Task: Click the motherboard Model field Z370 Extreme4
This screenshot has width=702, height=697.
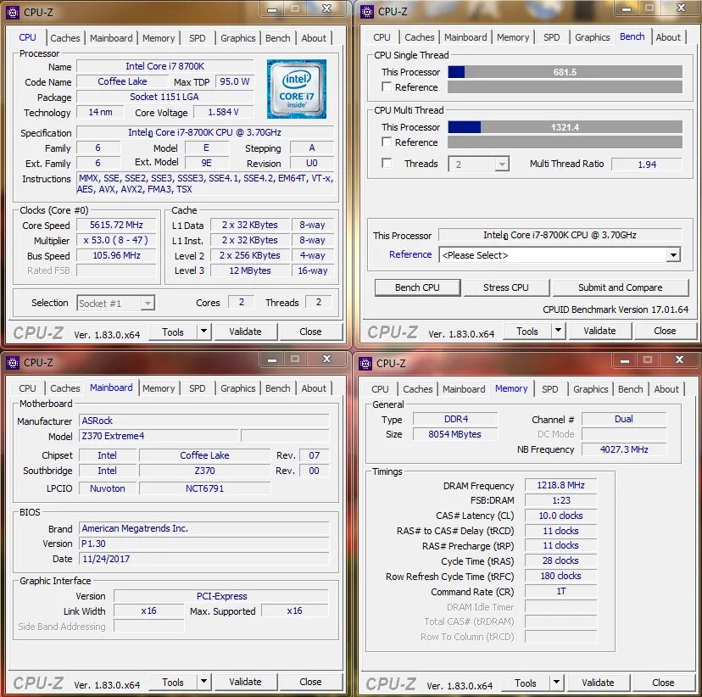Action: coord(159,436)
